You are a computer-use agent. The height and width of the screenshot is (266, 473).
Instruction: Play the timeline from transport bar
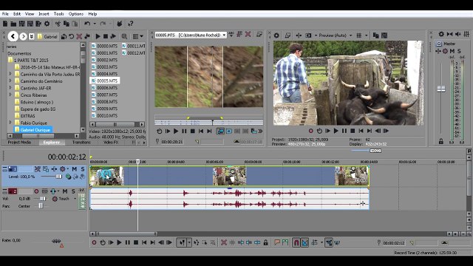tap(119, 242)
